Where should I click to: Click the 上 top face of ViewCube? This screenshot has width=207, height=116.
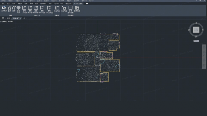point(196,30)
